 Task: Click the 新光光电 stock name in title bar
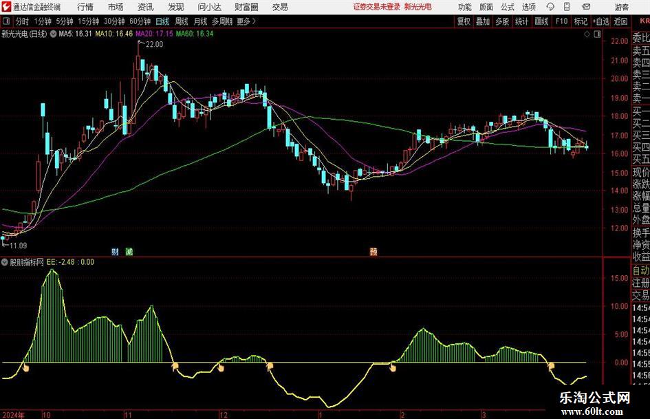(x=418, y=7)
